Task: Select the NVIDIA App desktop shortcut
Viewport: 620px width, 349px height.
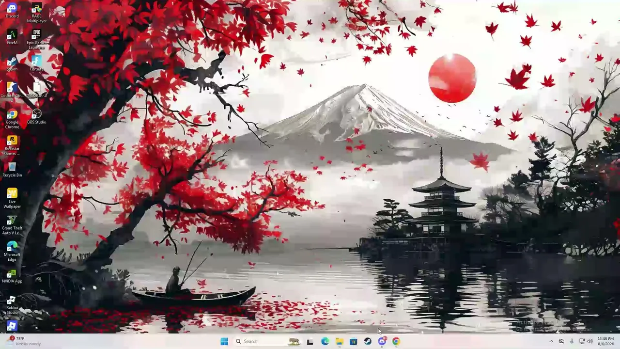Action: [12, 276]
